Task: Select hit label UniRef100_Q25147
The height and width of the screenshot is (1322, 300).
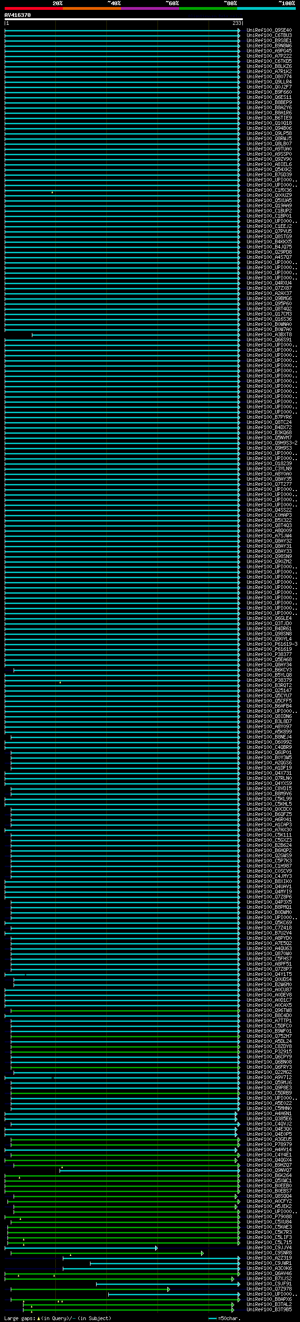Action: tap(269, 691)
